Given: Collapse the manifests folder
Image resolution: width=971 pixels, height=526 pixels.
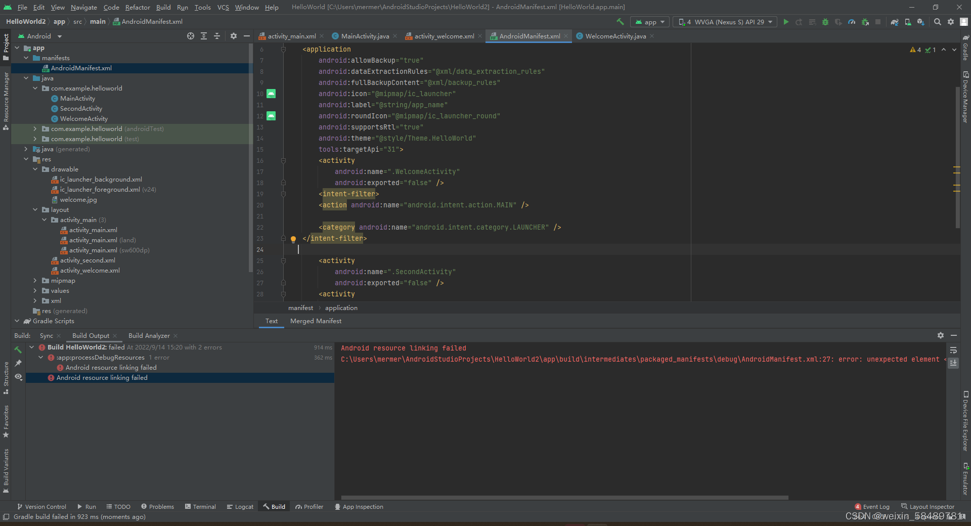Looking at the screenshot, I should (26, 58).
